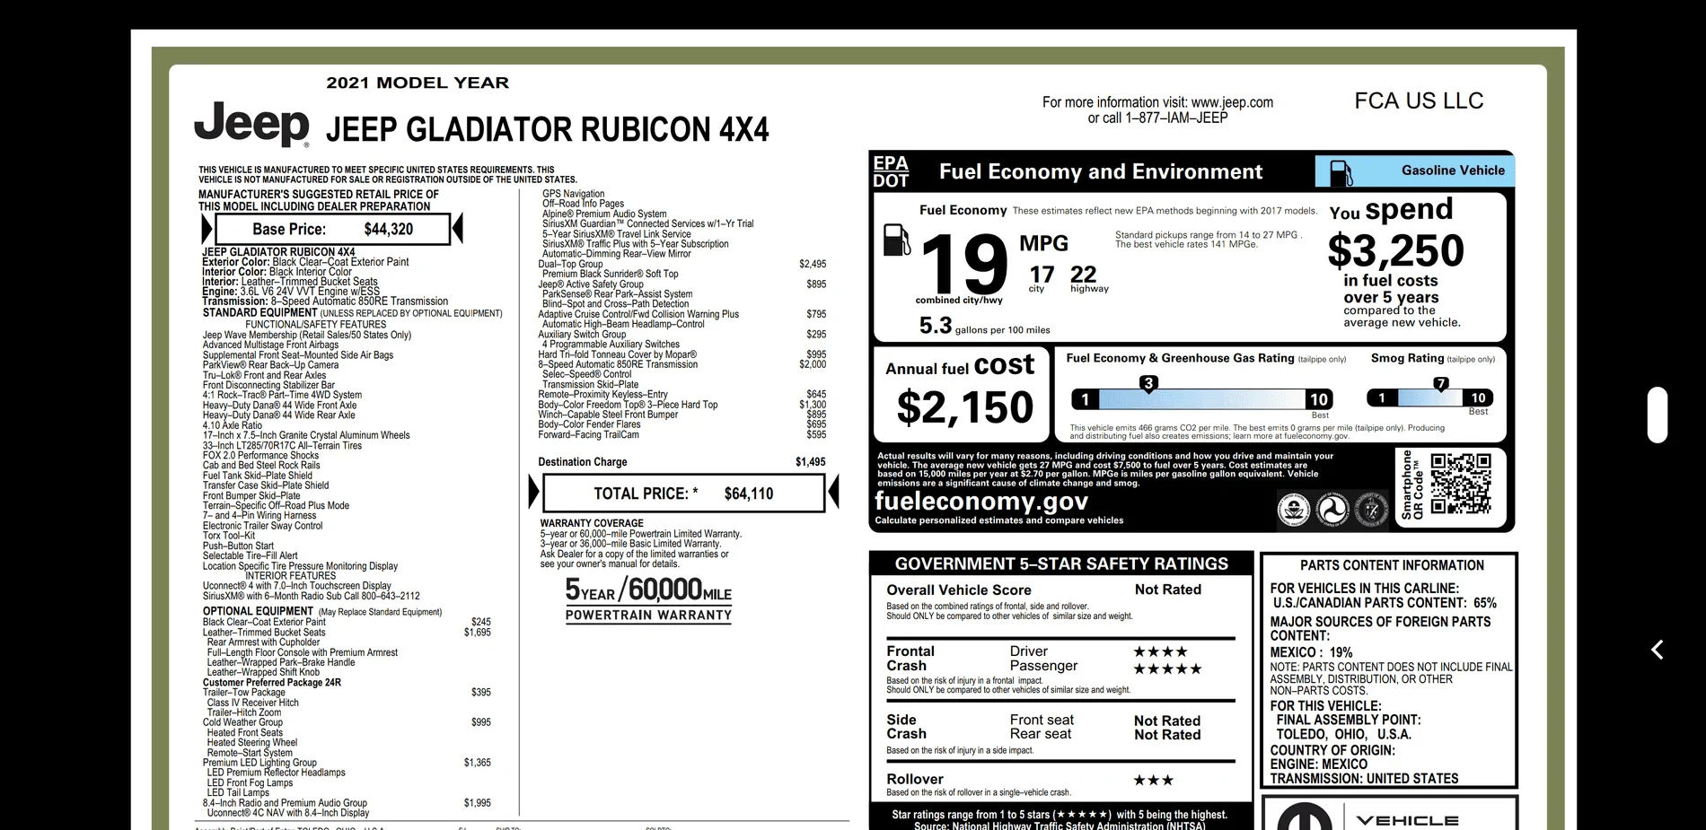The height and width of the screenshot is (830, 1706).
Task: Click the leftmost agency seal beside the QR code
Action: 1293,510
